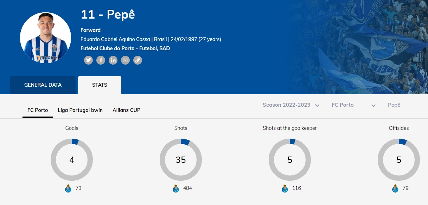Share the player profile on Twitter
This screenshot has height=205, width=428.
click(x=89, y=60)
